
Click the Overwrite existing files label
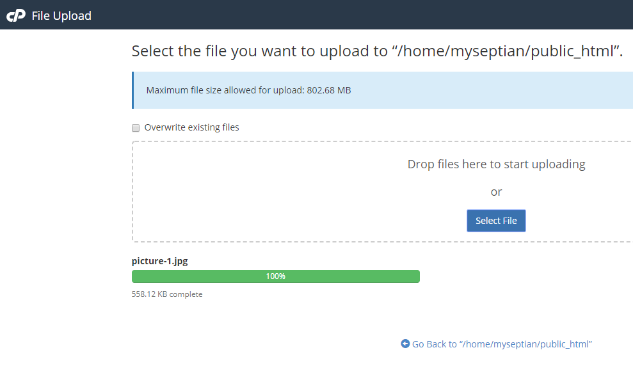point(192,127)
